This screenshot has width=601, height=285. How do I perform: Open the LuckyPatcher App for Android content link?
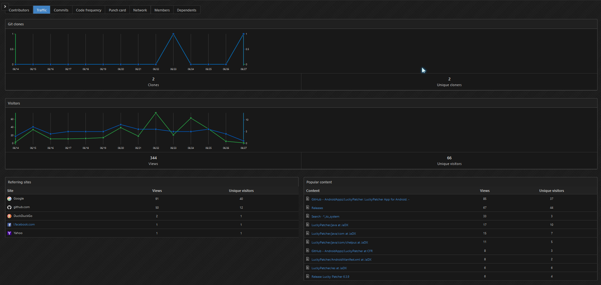click(x=360, y=199)
